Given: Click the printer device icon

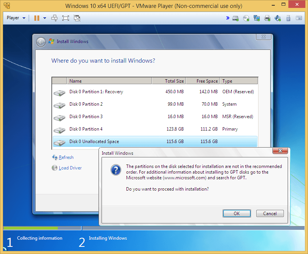Looking at the screenshot, I should click(x=267, y=18).
